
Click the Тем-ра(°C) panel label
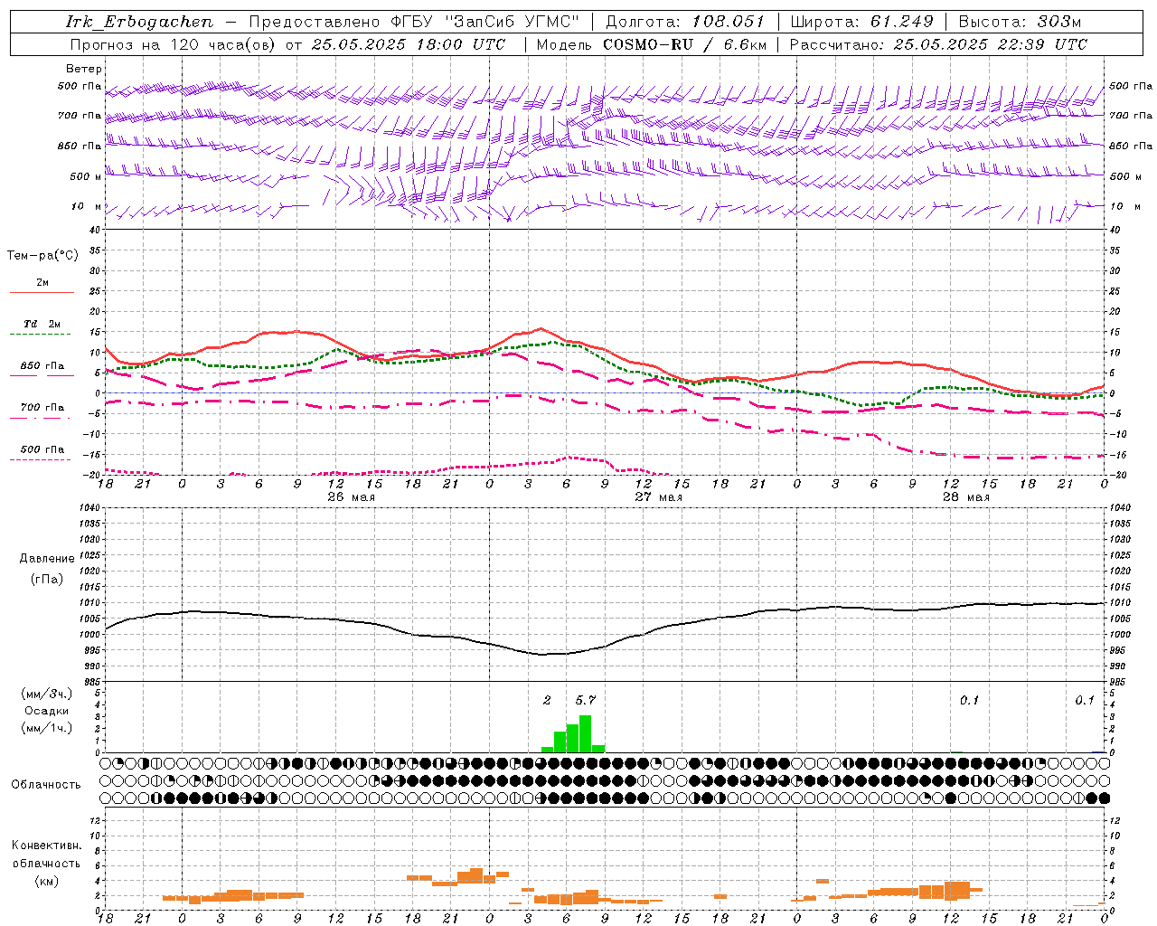click(42, 256)
